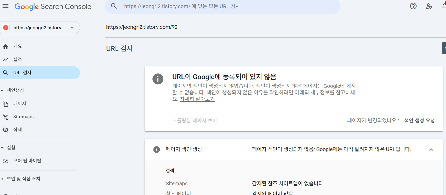Click the value 감지된 참조 사이트맵이 없습니다.

point(288,183)
